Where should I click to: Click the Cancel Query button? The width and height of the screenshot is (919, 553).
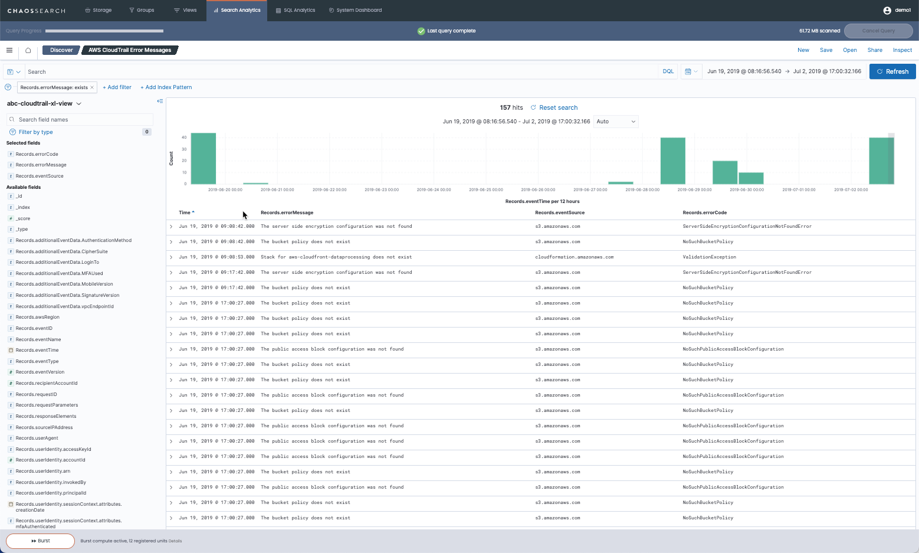click(878, 31)
